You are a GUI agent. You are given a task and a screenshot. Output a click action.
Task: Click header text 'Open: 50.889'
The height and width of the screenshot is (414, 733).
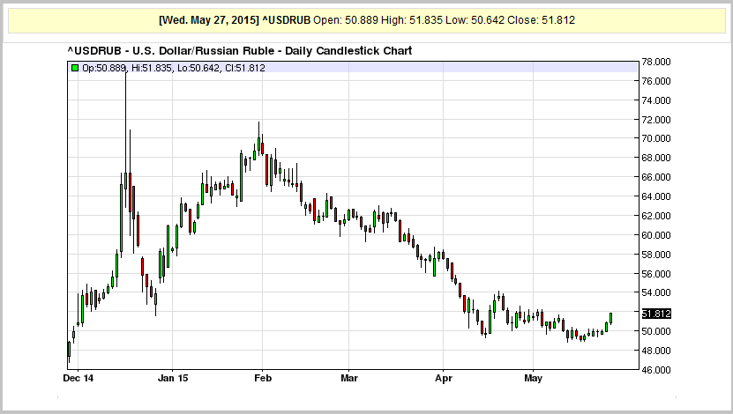[346, 20]
